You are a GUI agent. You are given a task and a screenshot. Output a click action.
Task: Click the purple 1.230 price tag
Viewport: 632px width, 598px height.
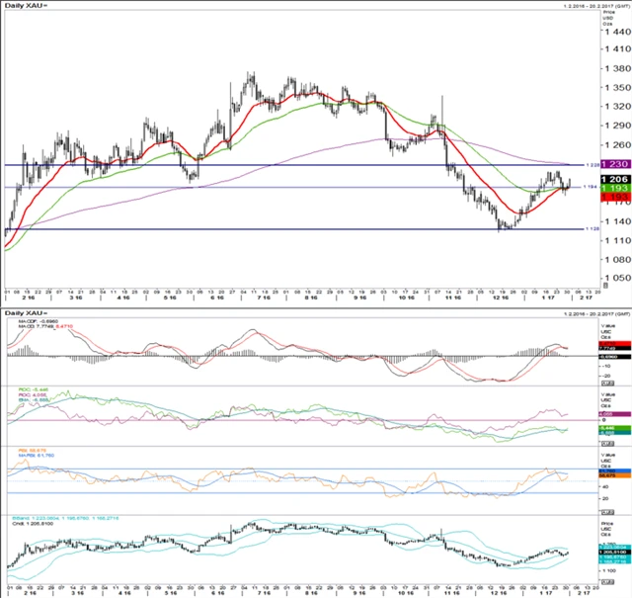612,164
